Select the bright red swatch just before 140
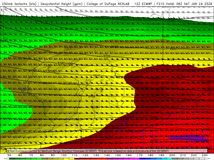This screenshot has height=160, width=214. 104,158
